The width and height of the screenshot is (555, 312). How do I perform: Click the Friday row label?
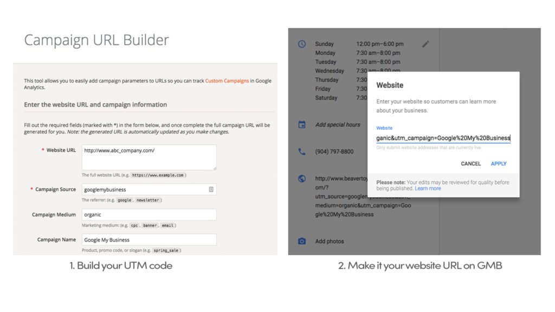322,89
